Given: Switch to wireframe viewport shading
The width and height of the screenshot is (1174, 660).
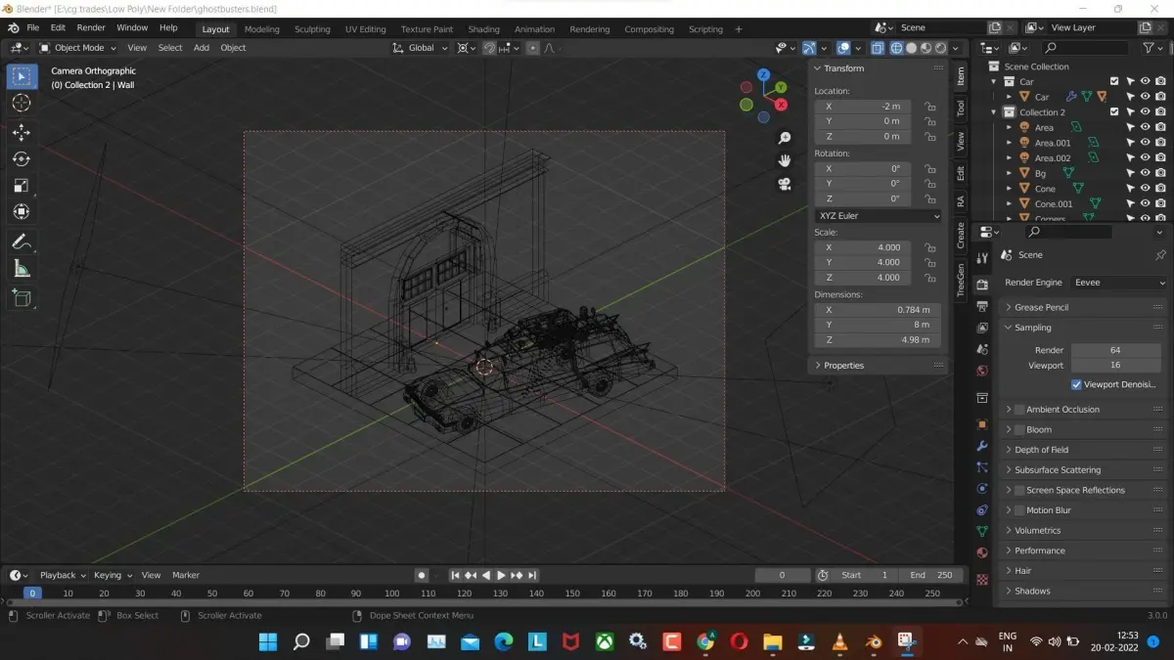Looking at the screenshot, I should (896, 48).
